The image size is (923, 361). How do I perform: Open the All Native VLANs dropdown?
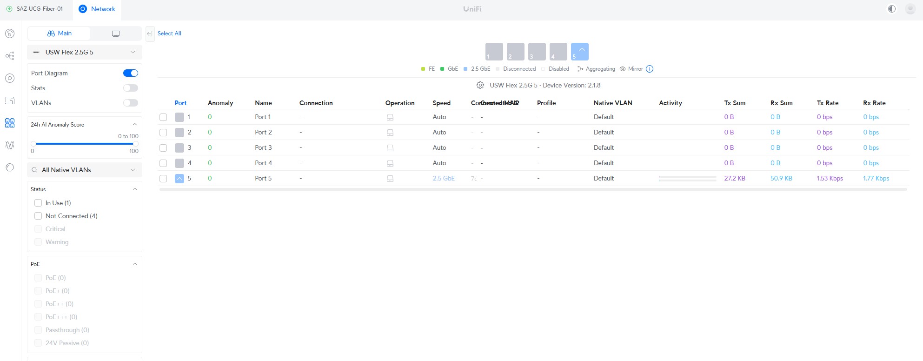[x=85, y=170]
